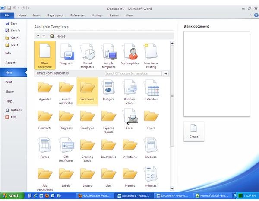Open the Calendars category
This screenshot has width=259, height=201.
tap(151, 91)
